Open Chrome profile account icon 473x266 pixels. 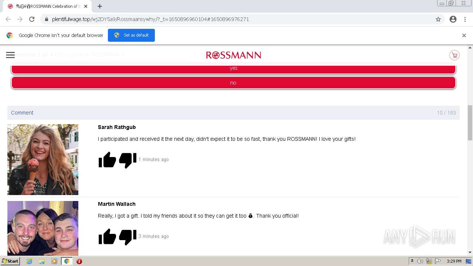[x=453, y=19]
